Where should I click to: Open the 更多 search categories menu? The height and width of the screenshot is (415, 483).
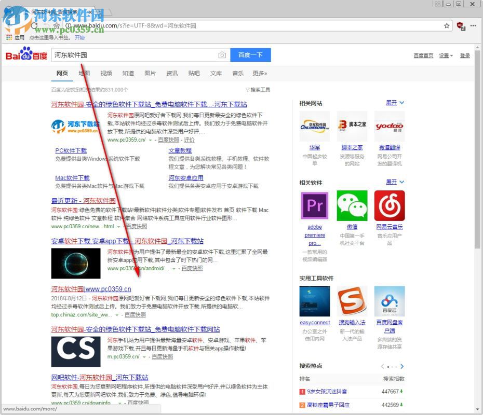click(x=260, y=73)
